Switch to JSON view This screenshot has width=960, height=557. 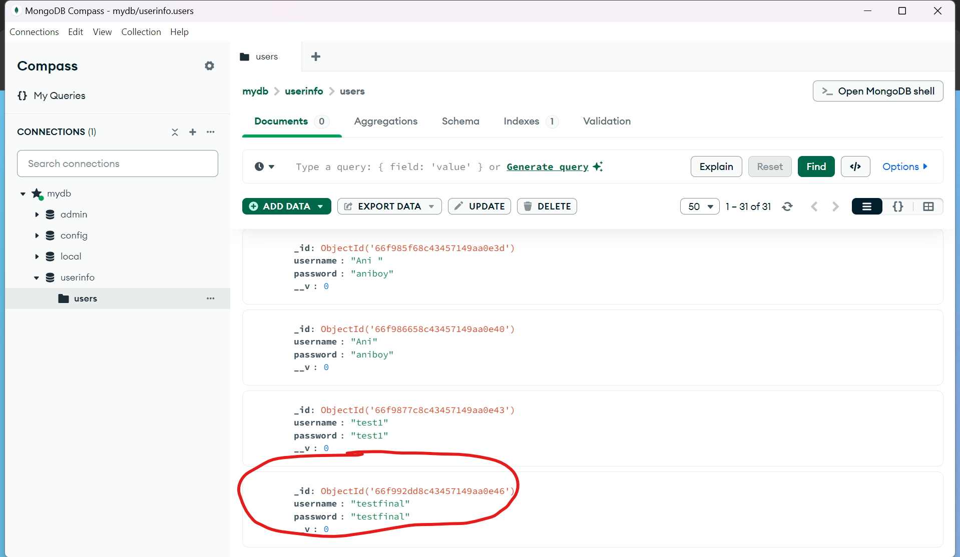pos(898,206)
